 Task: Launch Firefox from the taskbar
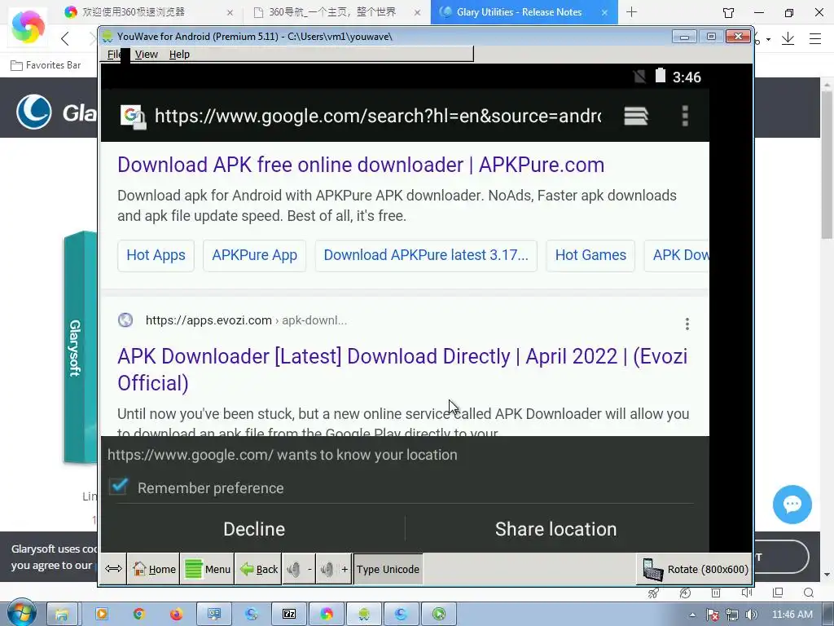[176, 615]
